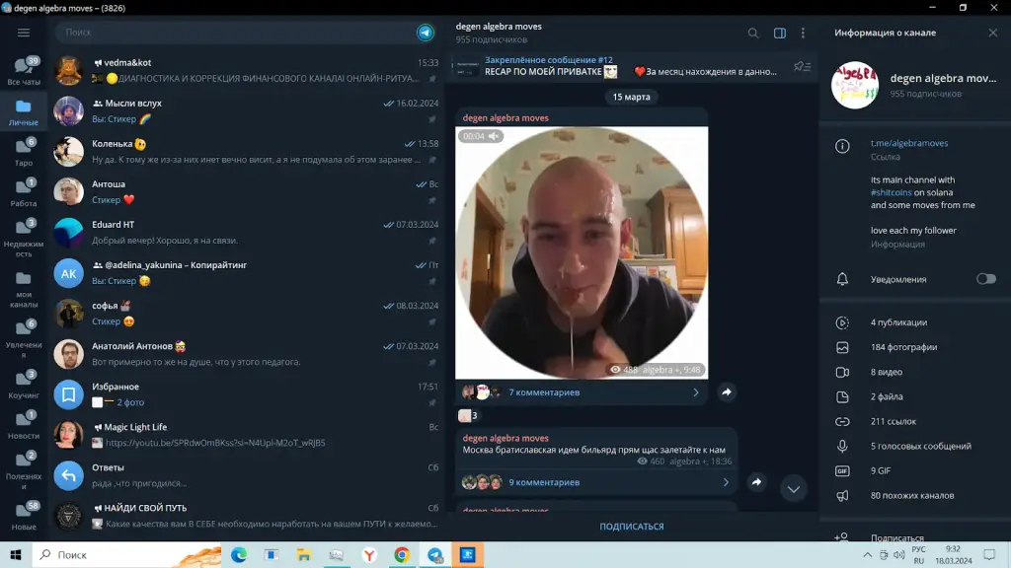Select the мои каналы folder

[x=24, y=289]
